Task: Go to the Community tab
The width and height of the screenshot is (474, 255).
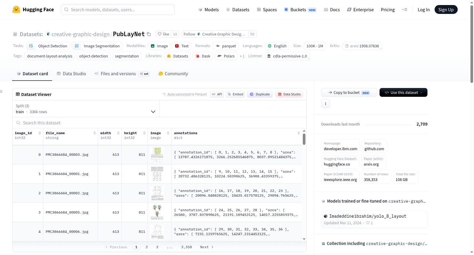Action: pos(173,74)
